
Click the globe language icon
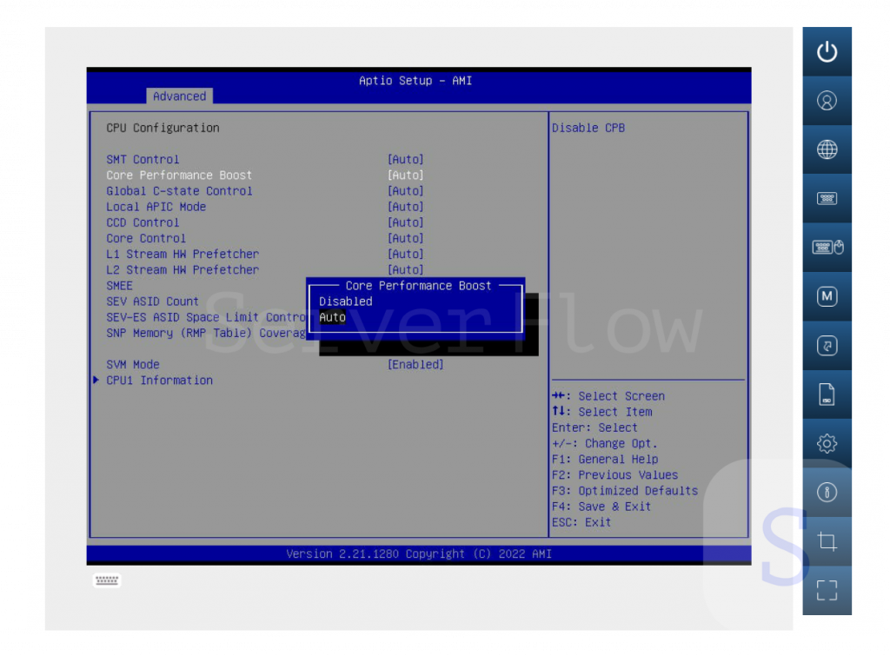(827, 149)
